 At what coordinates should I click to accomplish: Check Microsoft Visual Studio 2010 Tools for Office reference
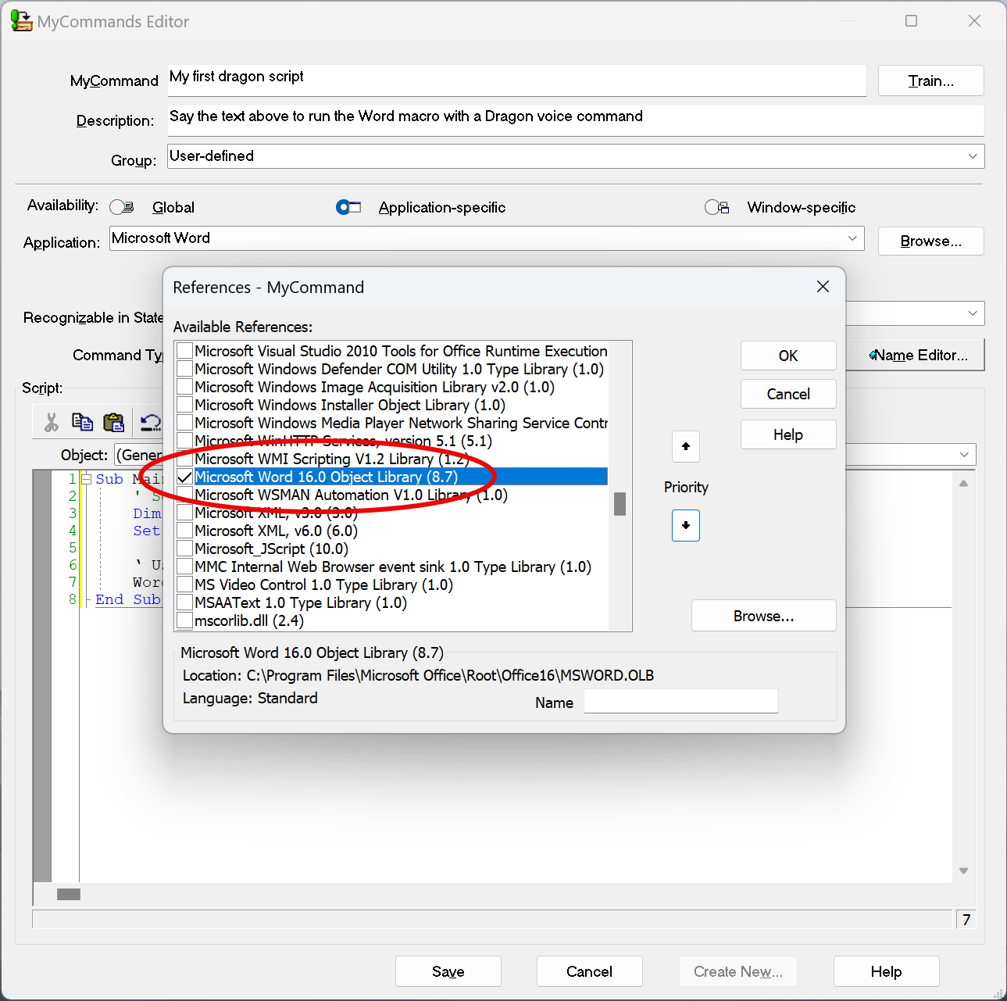185,351
